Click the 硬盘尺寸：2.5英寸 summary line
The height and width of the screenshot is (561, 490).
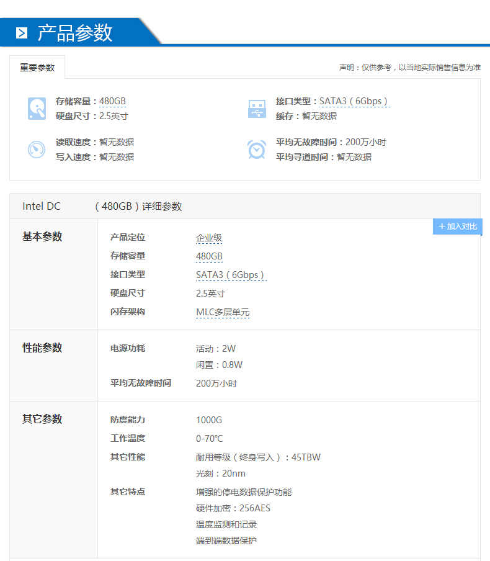pos(92,116)
